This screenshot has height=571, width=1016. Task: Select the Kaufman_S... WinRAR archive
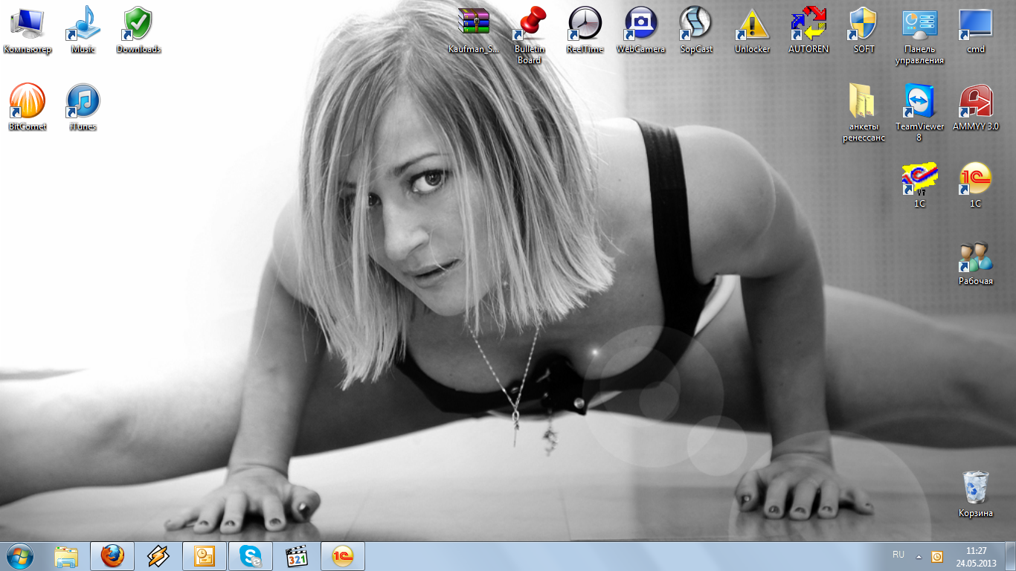click(x=474, y=30)
